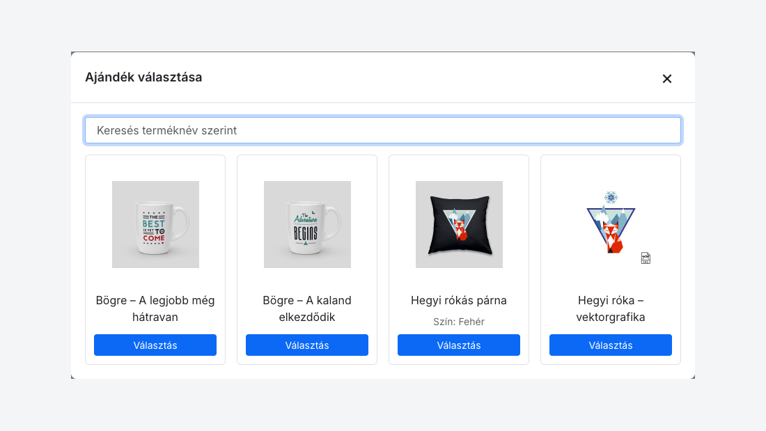The width and height of the screenshot is (766, 431).
Task: Click the SVG file icon on the vector graphic
Action: (646, 258)
